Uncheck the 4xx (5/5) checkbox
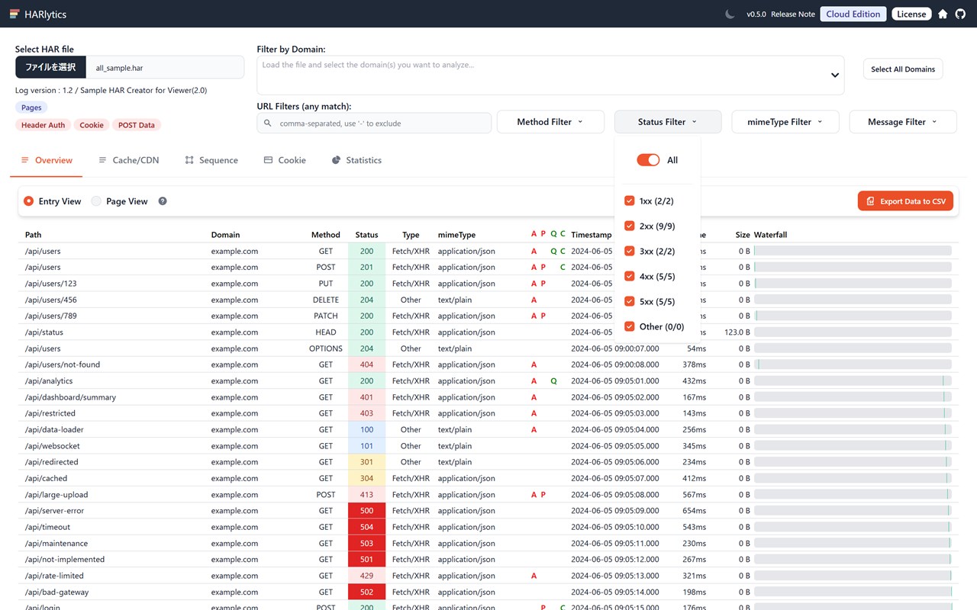This screenshot has width=977, height=610. click(630, 276)
